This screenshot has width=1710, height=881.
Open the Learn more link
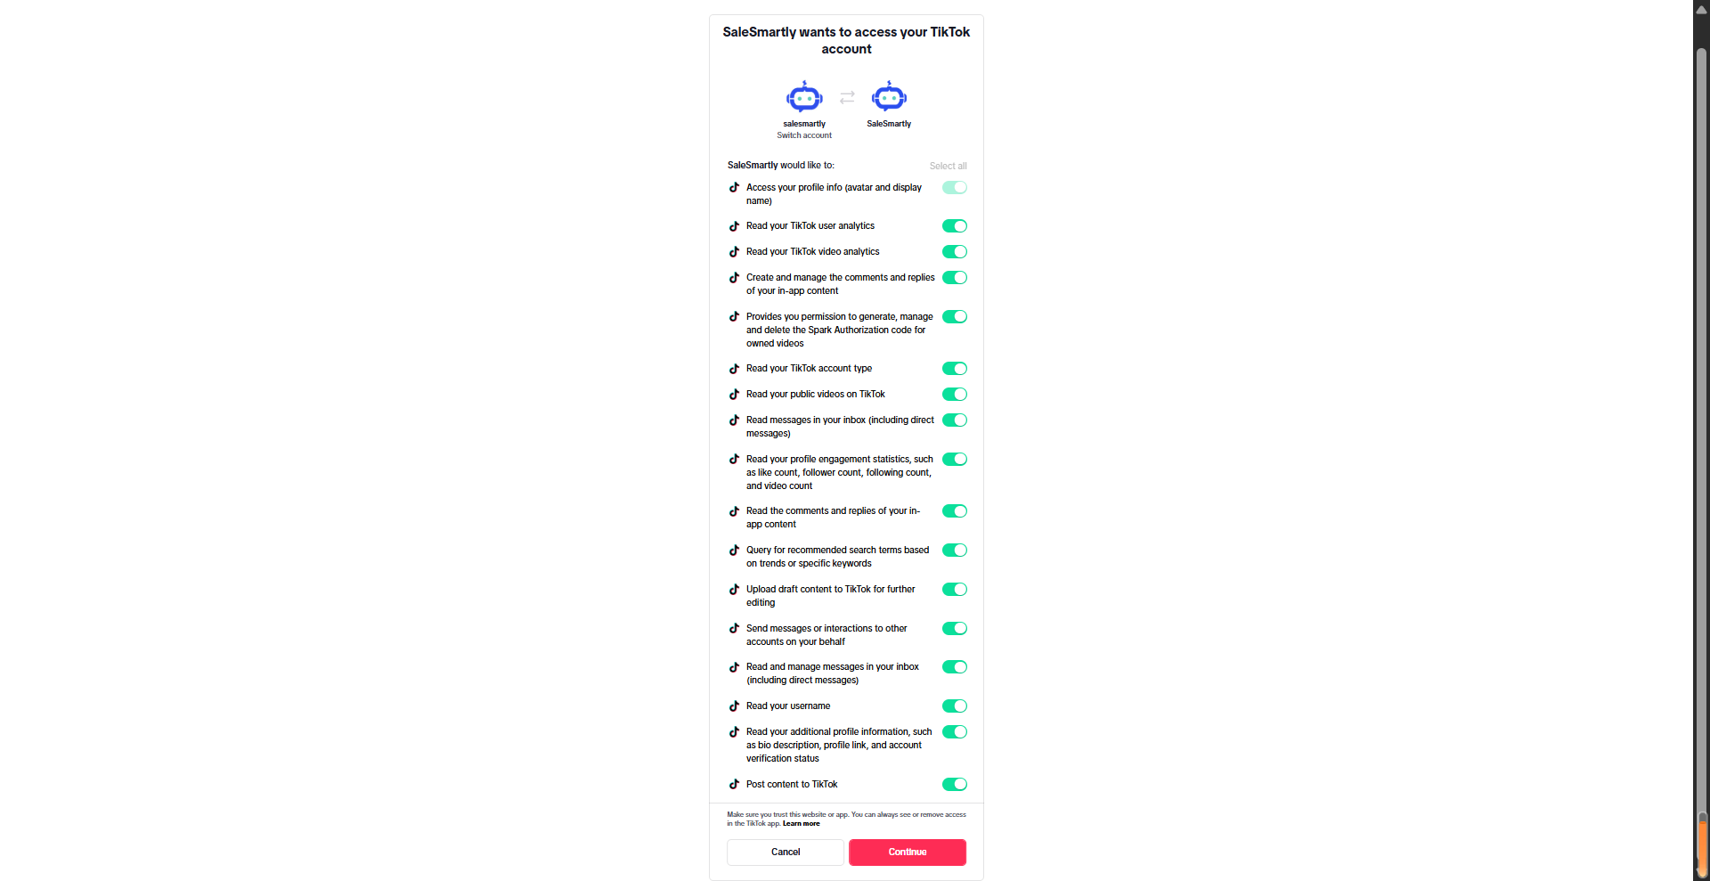click(x=801, y=824)
